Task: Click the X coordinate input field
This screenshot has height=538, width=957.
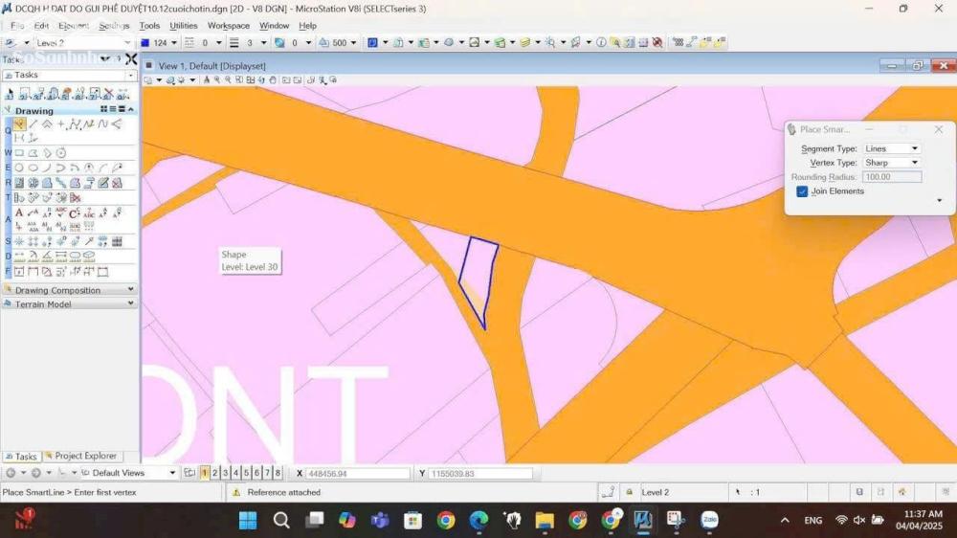Action: pyautogui.click(x=358, y=474)
